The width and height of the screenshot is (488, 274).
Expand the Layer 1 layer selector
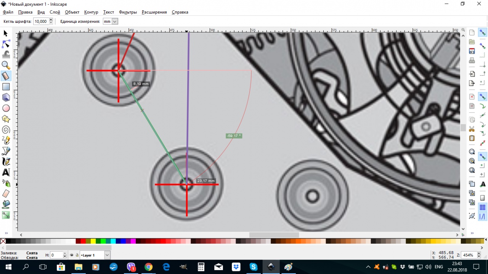coord(107,255)
